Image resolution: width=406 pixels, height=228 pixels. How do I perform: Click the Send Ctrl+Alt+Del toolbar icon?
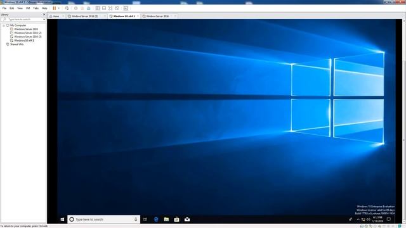67,8
